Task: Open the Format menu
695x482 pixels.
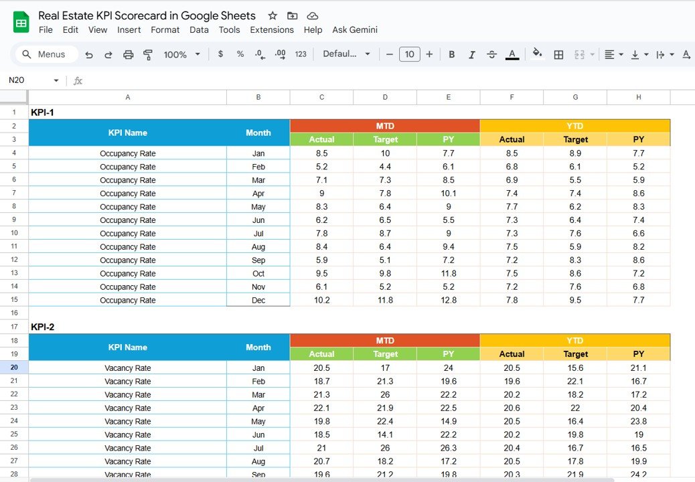Action: (165, 29)
